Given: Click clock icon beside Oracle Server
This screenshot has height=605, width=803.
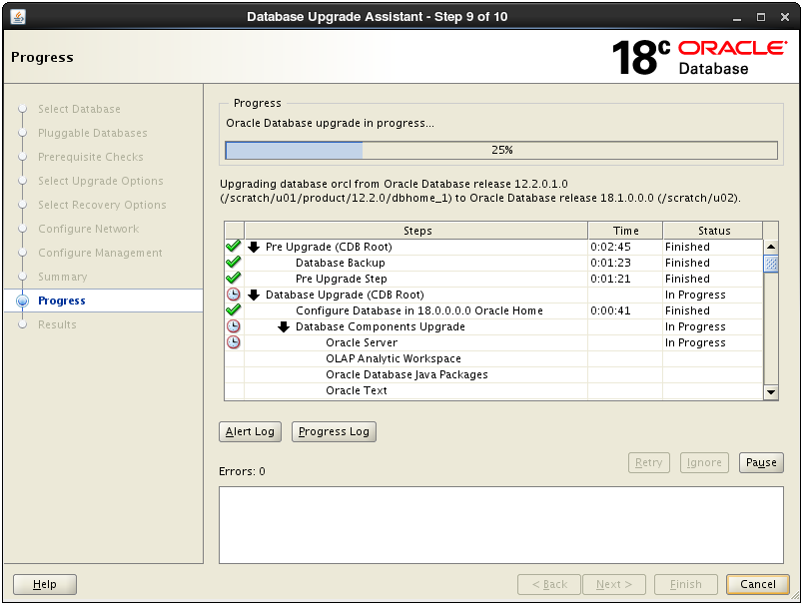Looking at the screenshot, I should [x=234, y=341].
